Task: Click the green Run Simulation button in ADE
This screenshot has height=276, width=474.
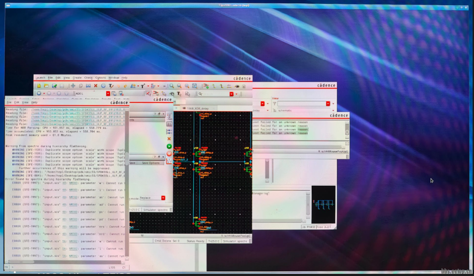Action: [169, 147]
